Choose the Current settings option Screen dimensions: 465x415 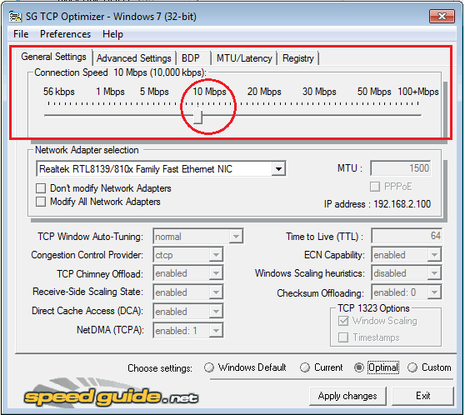tap(304, 367)
